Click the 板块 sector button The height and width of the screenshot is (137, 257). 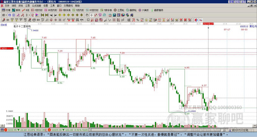click(x=16, y=10)
